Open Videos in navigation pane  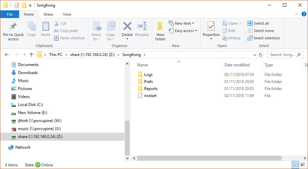pyautogui.click(x=20, y=97)
